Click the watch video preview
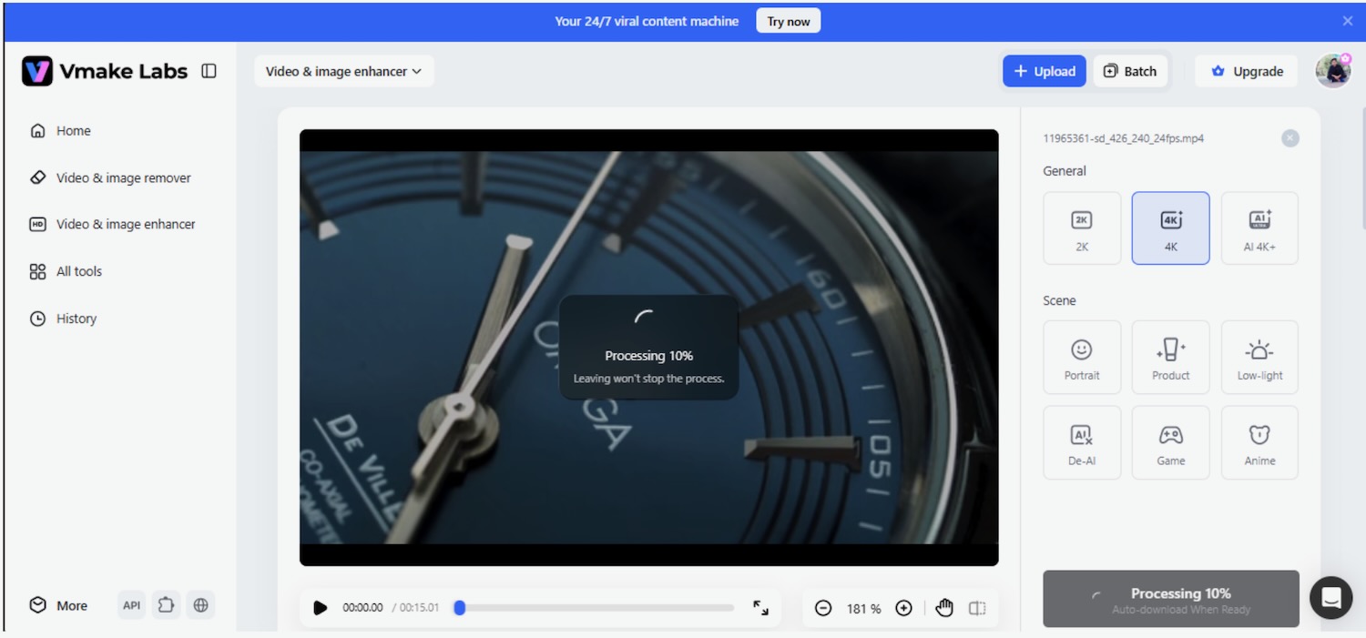1366x638 pixels. click(x=649, y=348)
